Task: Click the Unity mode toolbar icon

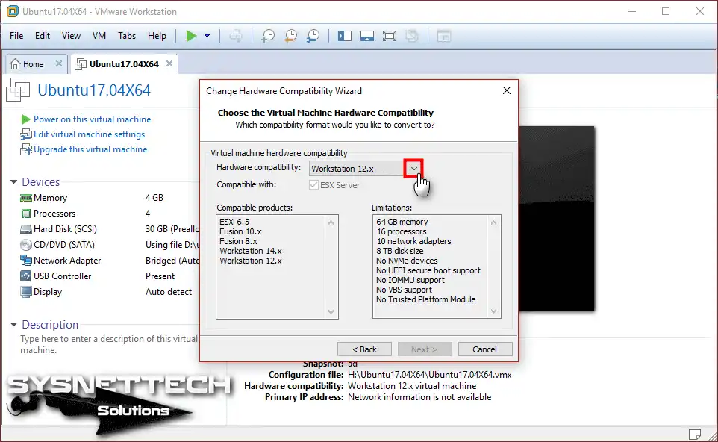Action: (412, 36)
